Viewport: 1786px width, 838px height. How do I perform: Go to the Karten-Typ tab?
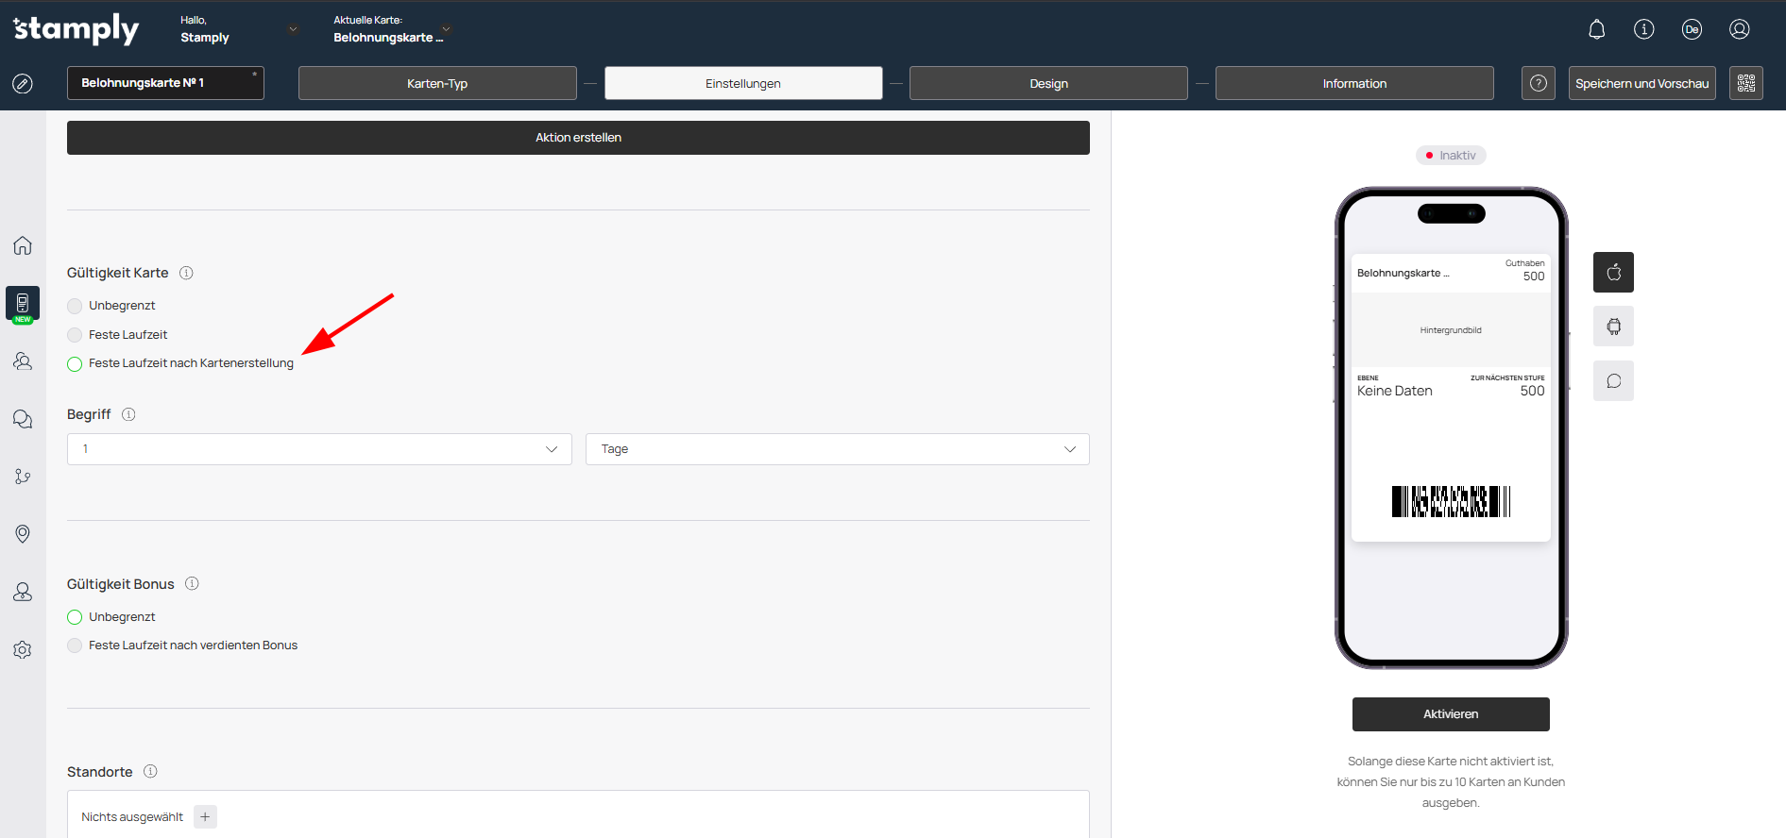pyautogui.click(x=437, y=83)
